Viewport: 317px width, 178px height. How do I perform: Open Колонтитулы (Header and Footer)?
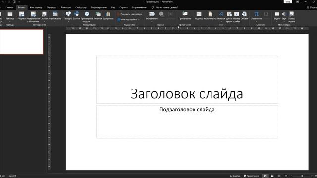coord(210,16)
